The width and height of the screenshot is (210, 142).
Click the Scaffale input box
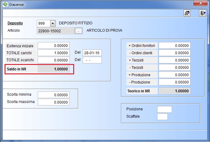162,117
